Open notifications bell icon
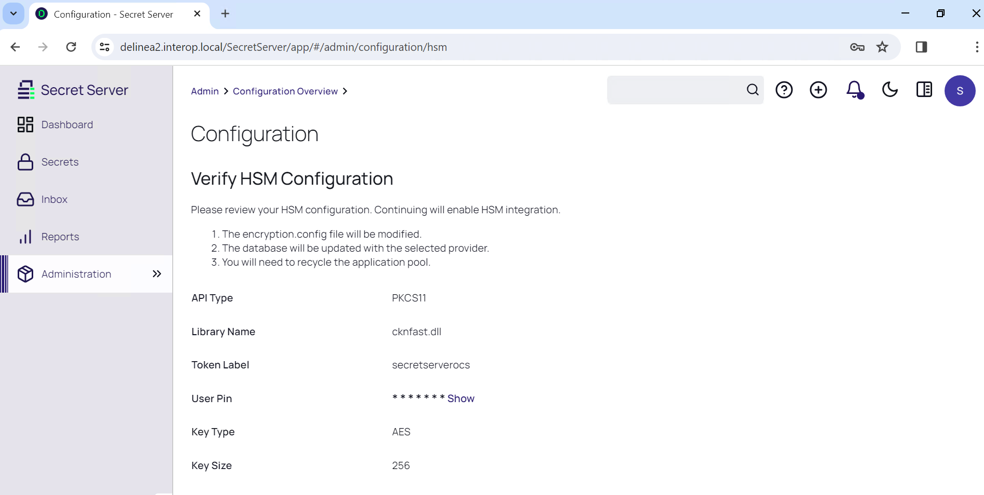984x495 pixels. (x=855, y=90)
